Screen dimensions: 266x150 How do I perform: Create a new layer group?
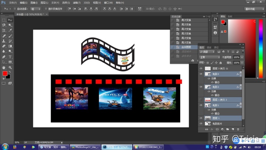pyautogui.click(x=228, y=129)
